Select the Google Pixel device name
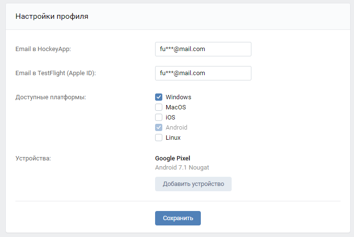This screenshot has height=237, width=354. tap(172, 158)
